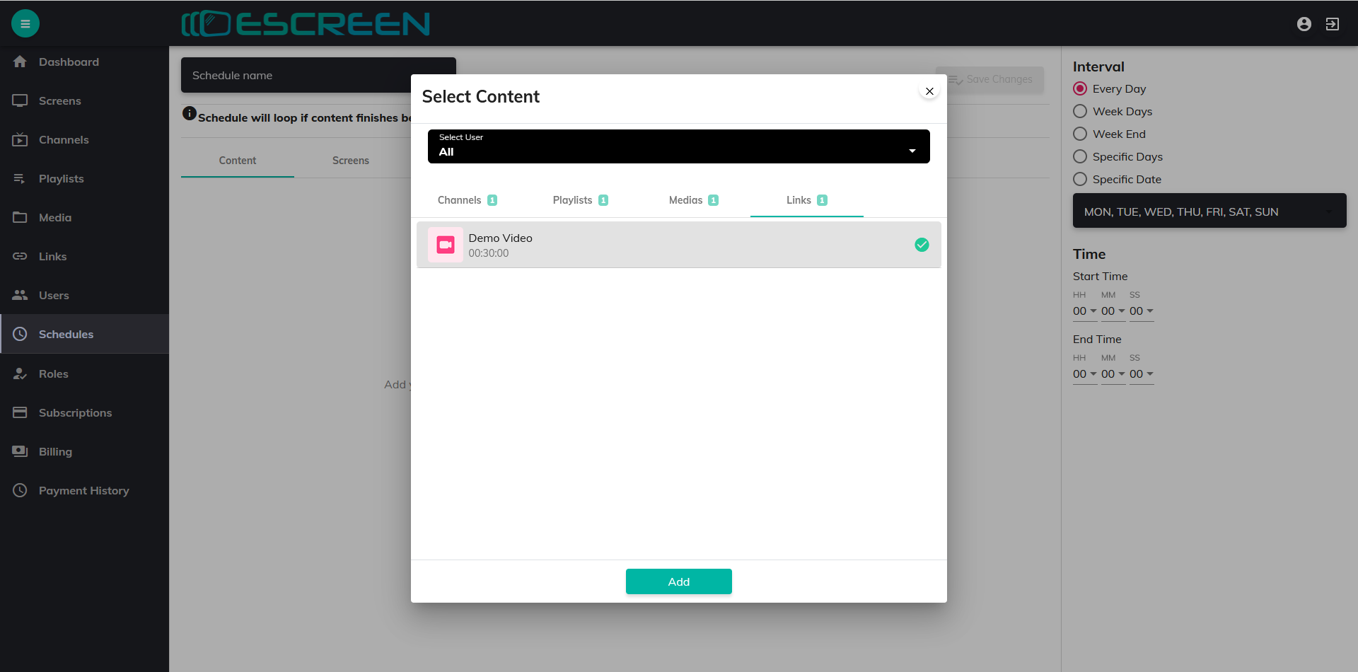Open End Time minutes dropdown
The image size is (1358, 672).
(x=1113, y=374)
